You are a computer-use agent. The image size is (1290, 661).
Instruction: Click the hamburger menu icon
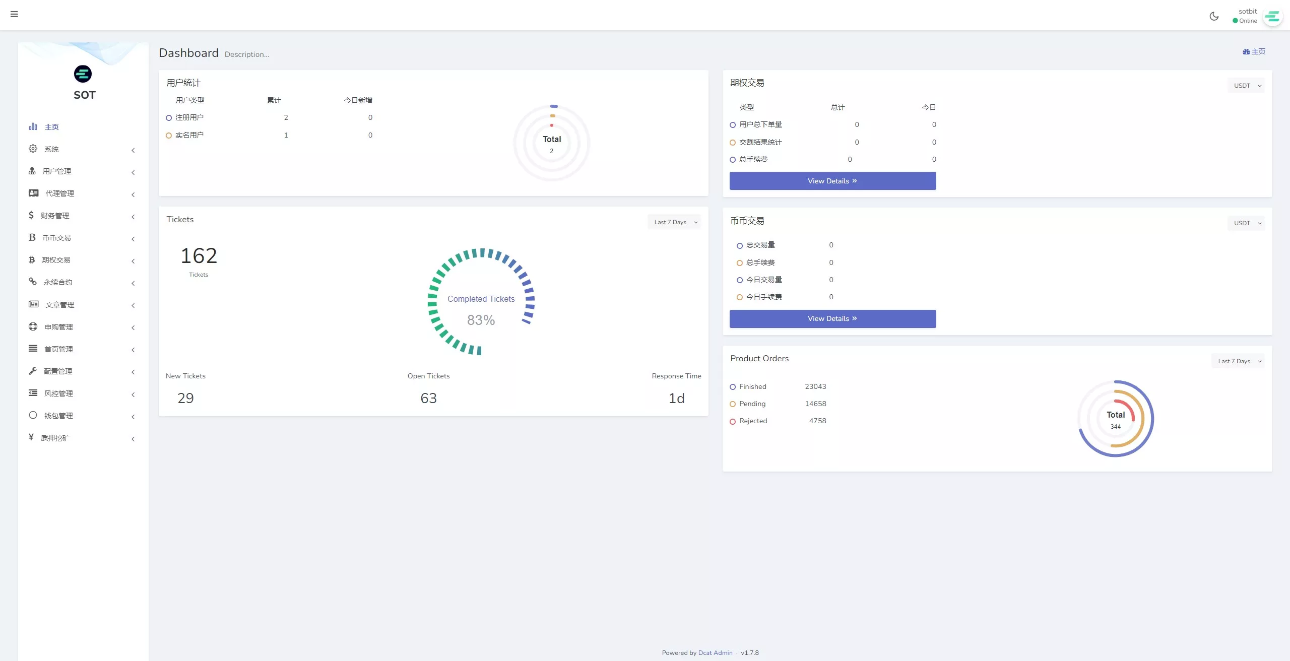click(14, 14)
